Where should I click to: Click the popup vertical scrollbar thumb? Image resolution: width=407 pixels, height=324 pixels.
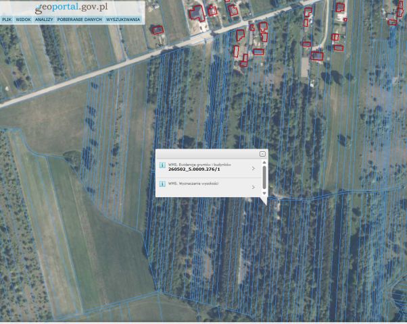[x=264, y=178]
